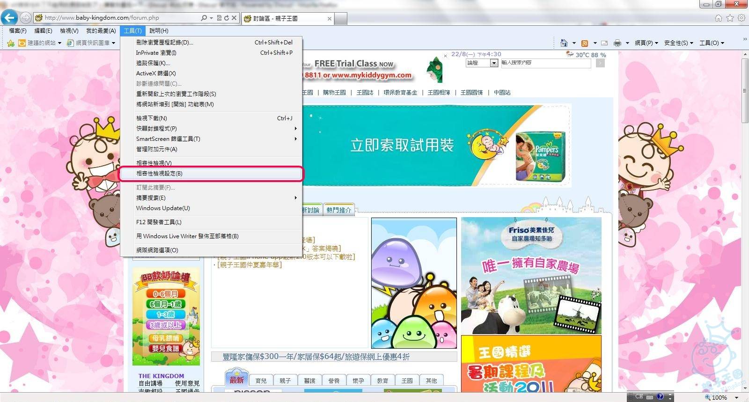The image size is (749, 402).
Task: Click the Print icon in command bar
Action: point(617,43)
